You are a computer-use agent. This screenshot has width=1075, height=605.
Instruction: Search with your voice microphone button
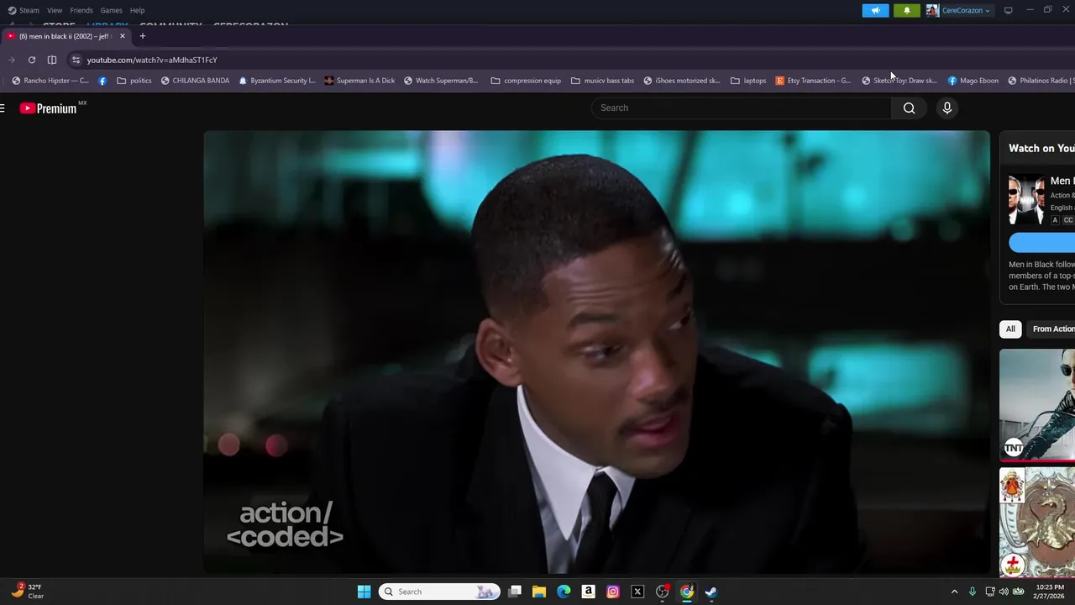pyautogui.click(x=947, y=108)
